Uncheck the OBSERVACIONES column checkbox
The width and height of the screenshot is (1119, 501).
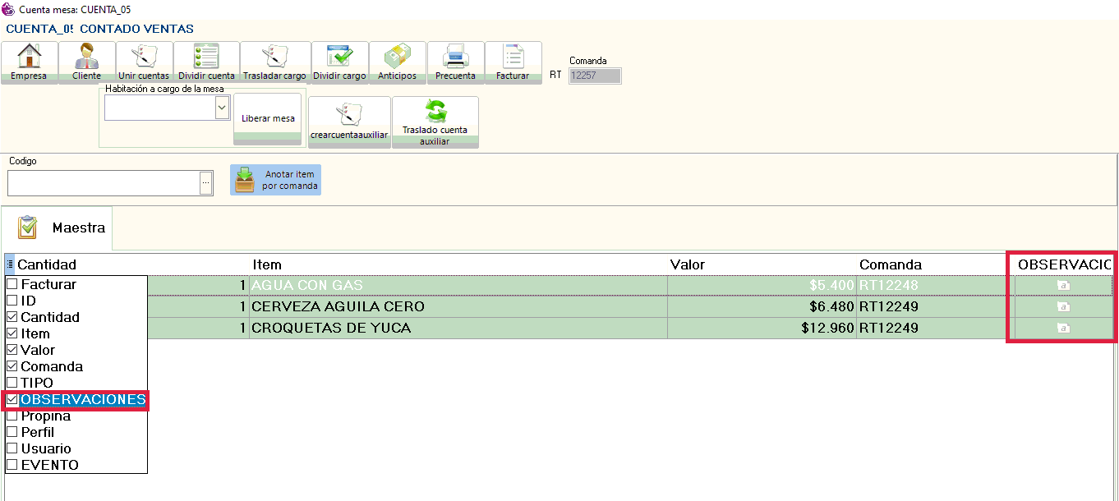click(12, 400)
